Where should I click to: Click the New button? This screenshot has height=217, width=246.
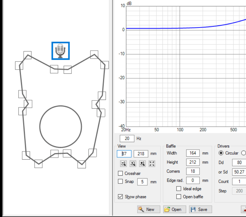[x=149, y=209]
